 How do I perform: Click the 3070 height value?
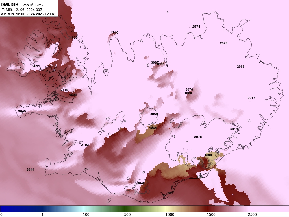pos(189,89)
